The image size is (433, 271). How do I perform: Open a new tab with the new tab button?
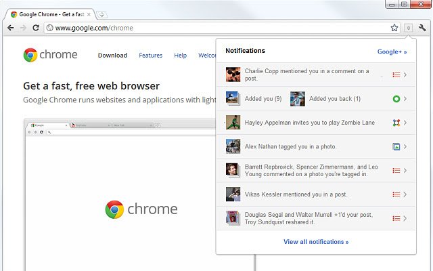click(101, 14)
